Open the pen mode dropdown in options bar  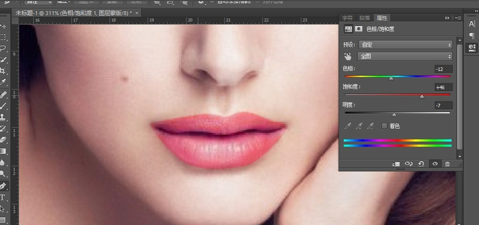(38, 2)
